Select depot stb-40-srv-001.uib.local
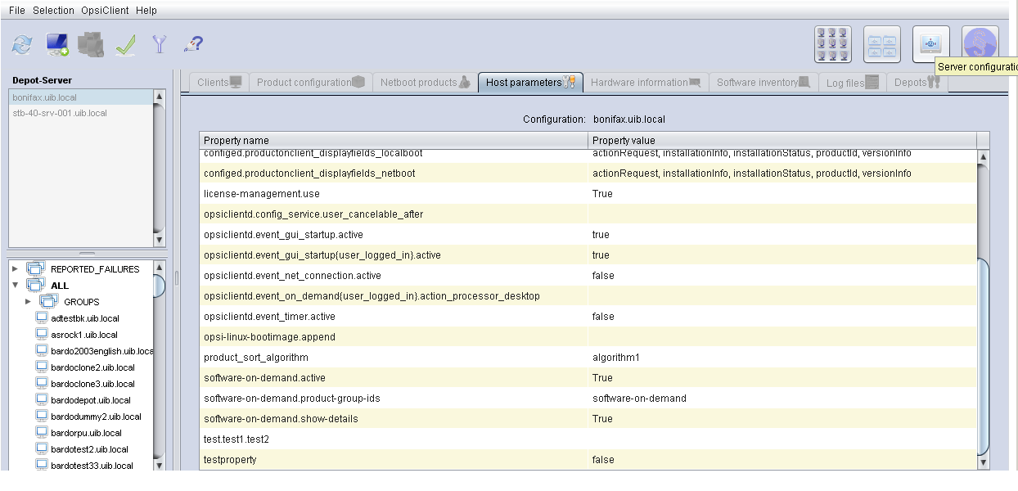The height and width of the screenshot is (491, 1018). (81, 113)
